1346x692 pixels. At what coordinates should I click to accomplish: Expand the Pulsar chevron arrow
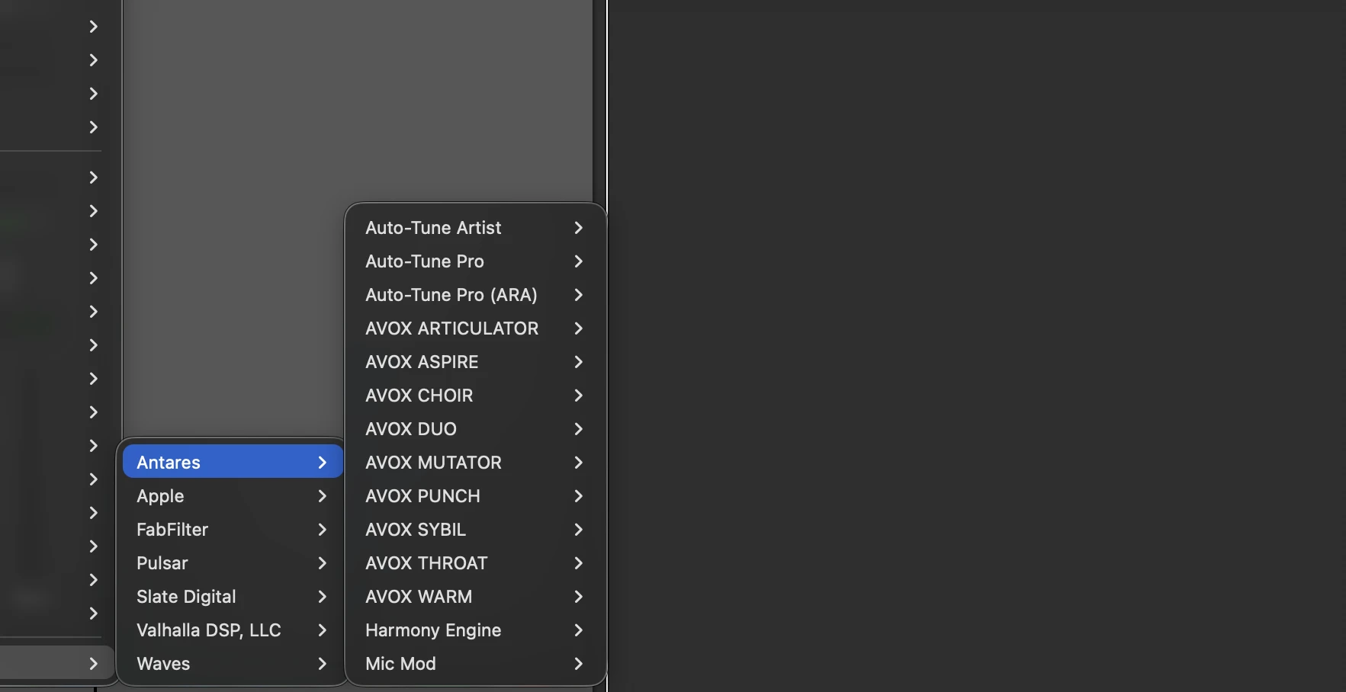click(322, 563)
